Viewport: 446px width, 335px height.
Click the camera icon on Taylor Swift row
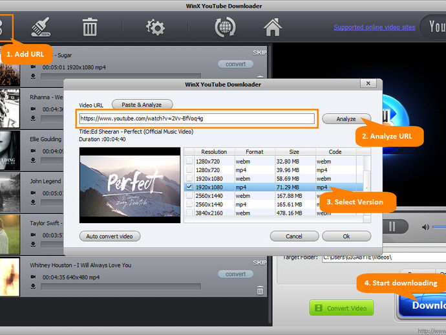(33, 235)
